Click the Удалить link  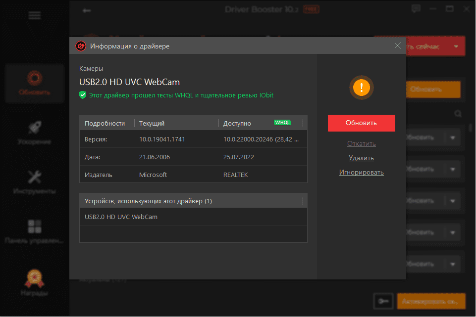click(x=361, y=158)
